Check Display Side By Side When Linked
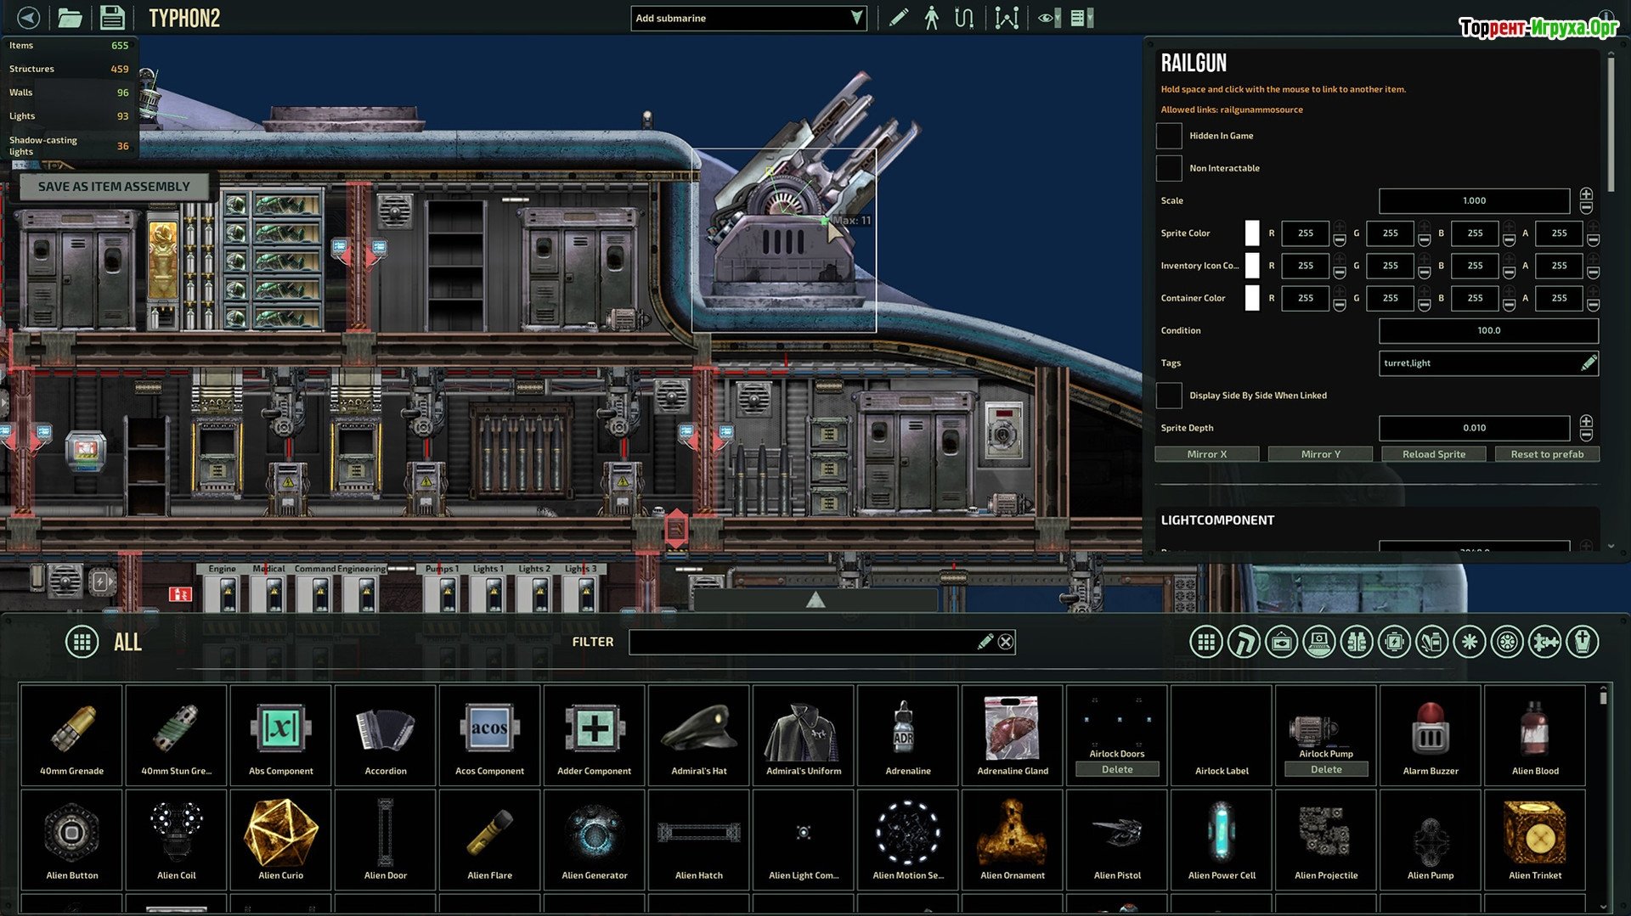Viewport: 1631px width, 916px height. [1169, 396]
